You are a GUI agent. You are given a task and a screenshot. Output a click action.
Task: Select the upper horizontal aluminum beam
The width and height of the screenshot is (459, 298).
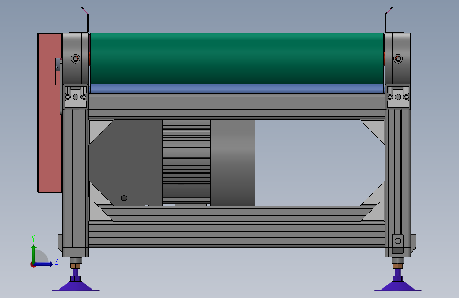237,107
